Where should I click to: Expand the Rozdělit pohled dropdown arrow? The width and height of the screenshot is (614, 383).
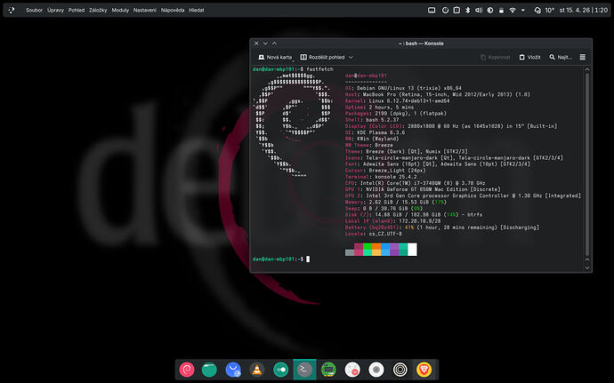(351, 57)
